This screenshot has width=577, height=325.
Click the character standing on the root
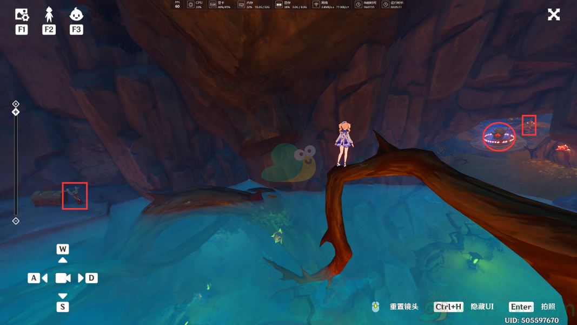344,144
